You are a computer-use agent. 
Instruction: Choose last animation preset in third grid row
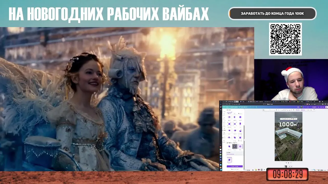(240, 131)
